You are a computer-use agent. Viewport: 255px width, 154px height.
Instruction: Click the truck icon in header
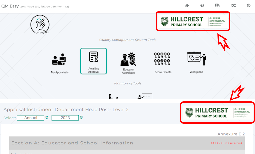pyautogui.click(x=217, y=6)
